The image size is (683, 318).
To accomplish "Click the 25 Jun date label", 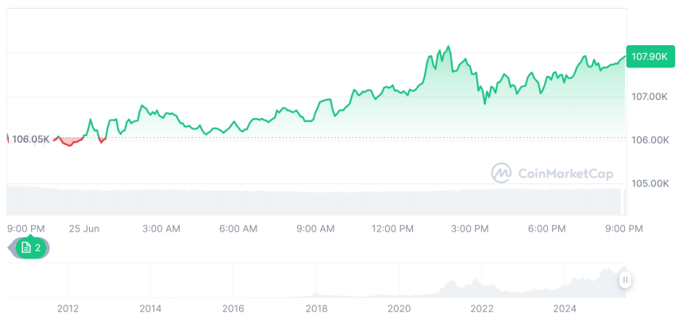I will click(x=83, y=228).
